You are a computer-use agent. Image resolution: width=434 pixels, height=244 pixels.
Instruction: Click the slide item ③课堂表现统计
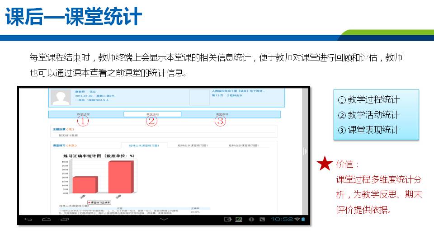point(369,130)
